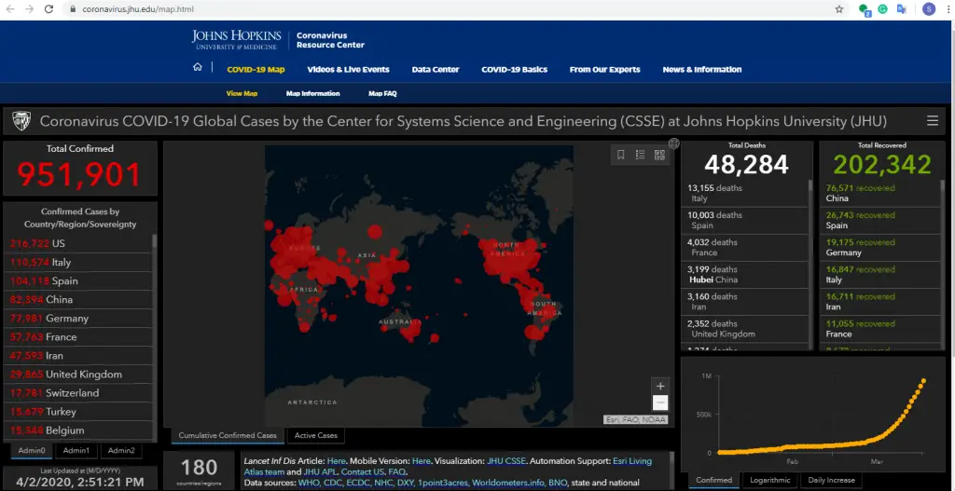Viewport: 955px width, 491px height.
Task: Select the Admin0 tab
Action: [32, 450]
